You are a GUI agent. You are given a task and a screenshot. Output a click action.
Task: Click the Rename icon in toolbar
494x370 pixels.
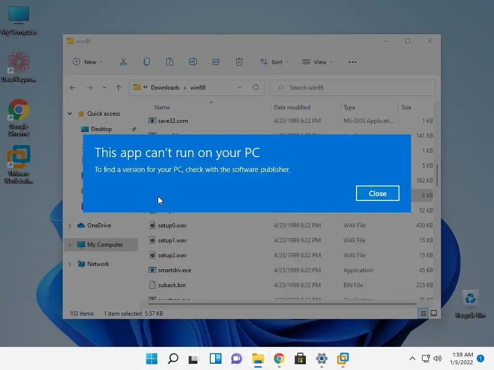click(x=193, y=62)
